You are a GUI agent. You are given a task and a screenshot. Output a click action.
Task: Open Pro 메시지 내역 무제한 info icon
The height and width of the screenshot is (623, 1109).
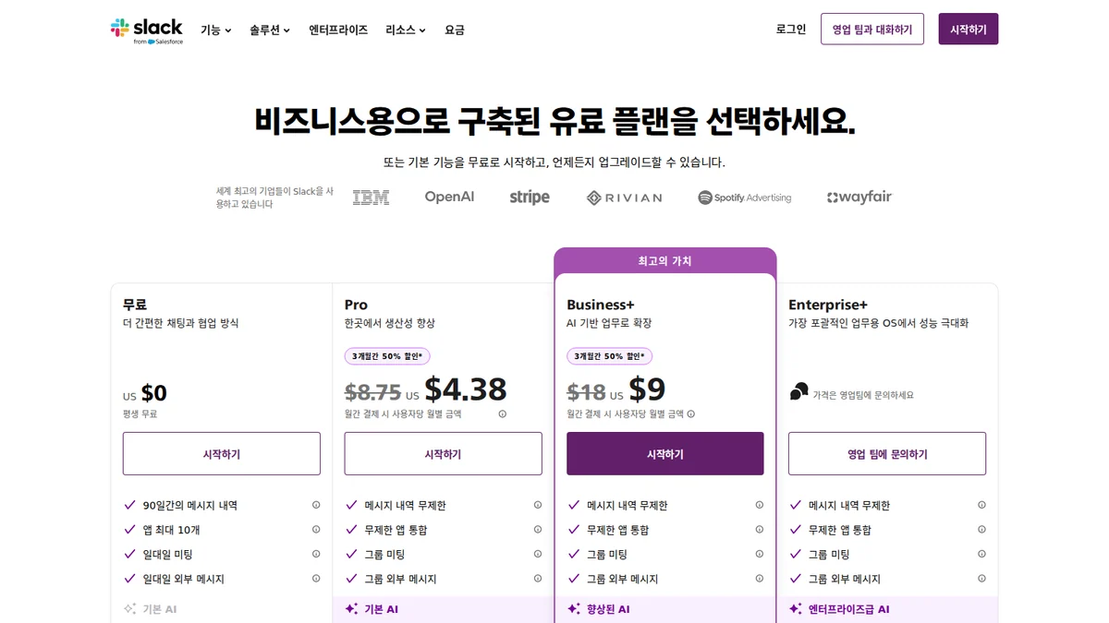538,505
